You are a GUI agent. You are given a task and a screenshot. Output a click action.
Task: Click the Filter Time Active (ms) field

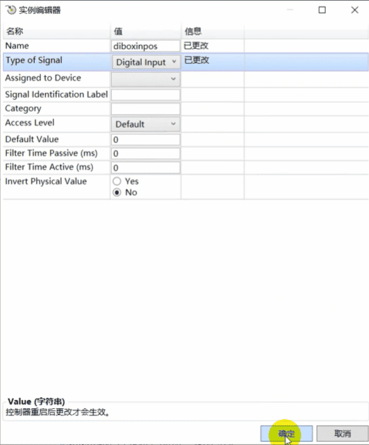pyautogui.click(x=146, y=168)
